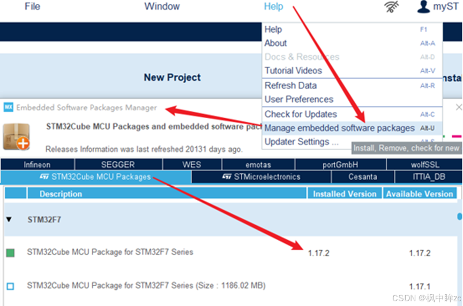The image size is (463, 306).
Task: Choose About from the Help dropdown
Action: [352, 43]
